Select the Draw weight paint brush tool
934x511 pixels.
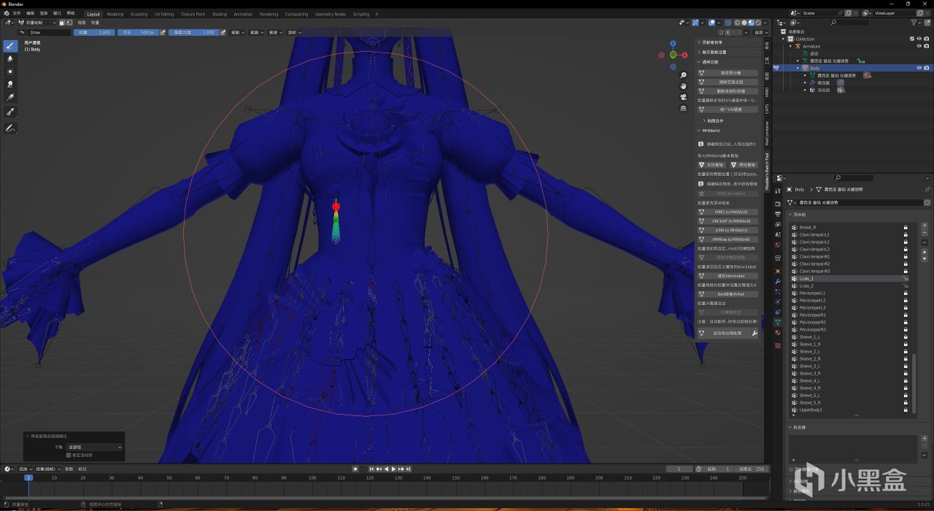[10, 45]
